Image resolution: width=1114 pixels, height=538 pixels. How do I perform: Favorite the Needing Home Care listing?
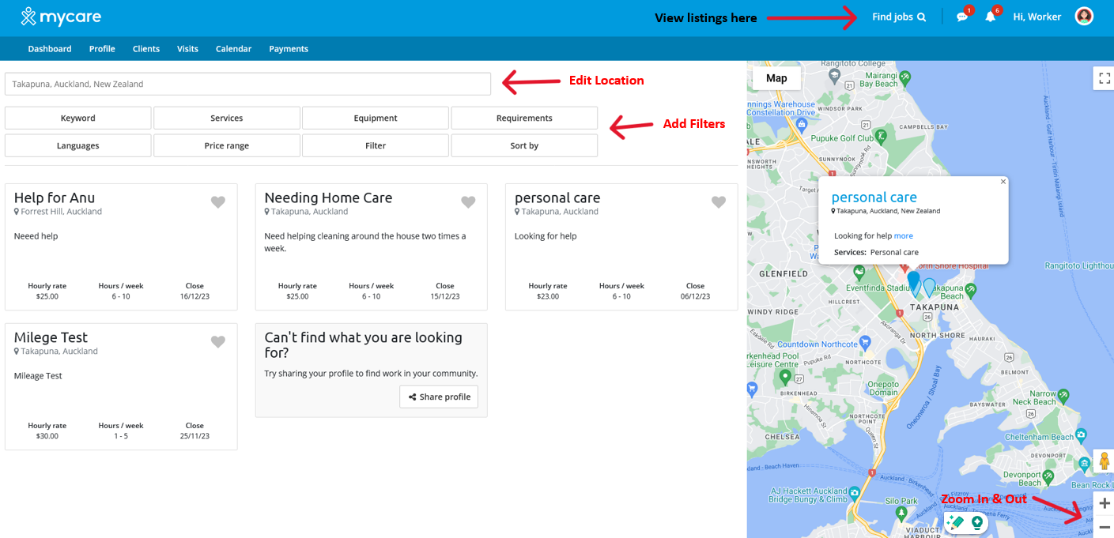(x=468, y=202)
